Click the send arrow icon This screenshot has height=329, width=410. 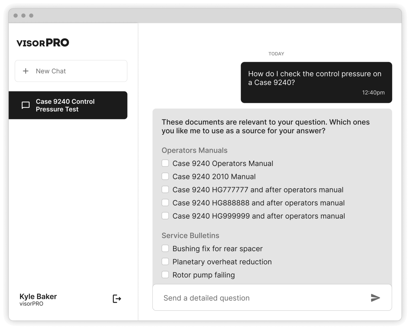point(375,297)
